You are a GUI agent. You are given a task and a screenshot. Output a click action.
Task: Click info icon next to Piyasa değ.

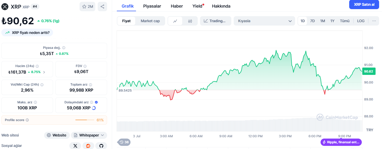coord(64,48)
